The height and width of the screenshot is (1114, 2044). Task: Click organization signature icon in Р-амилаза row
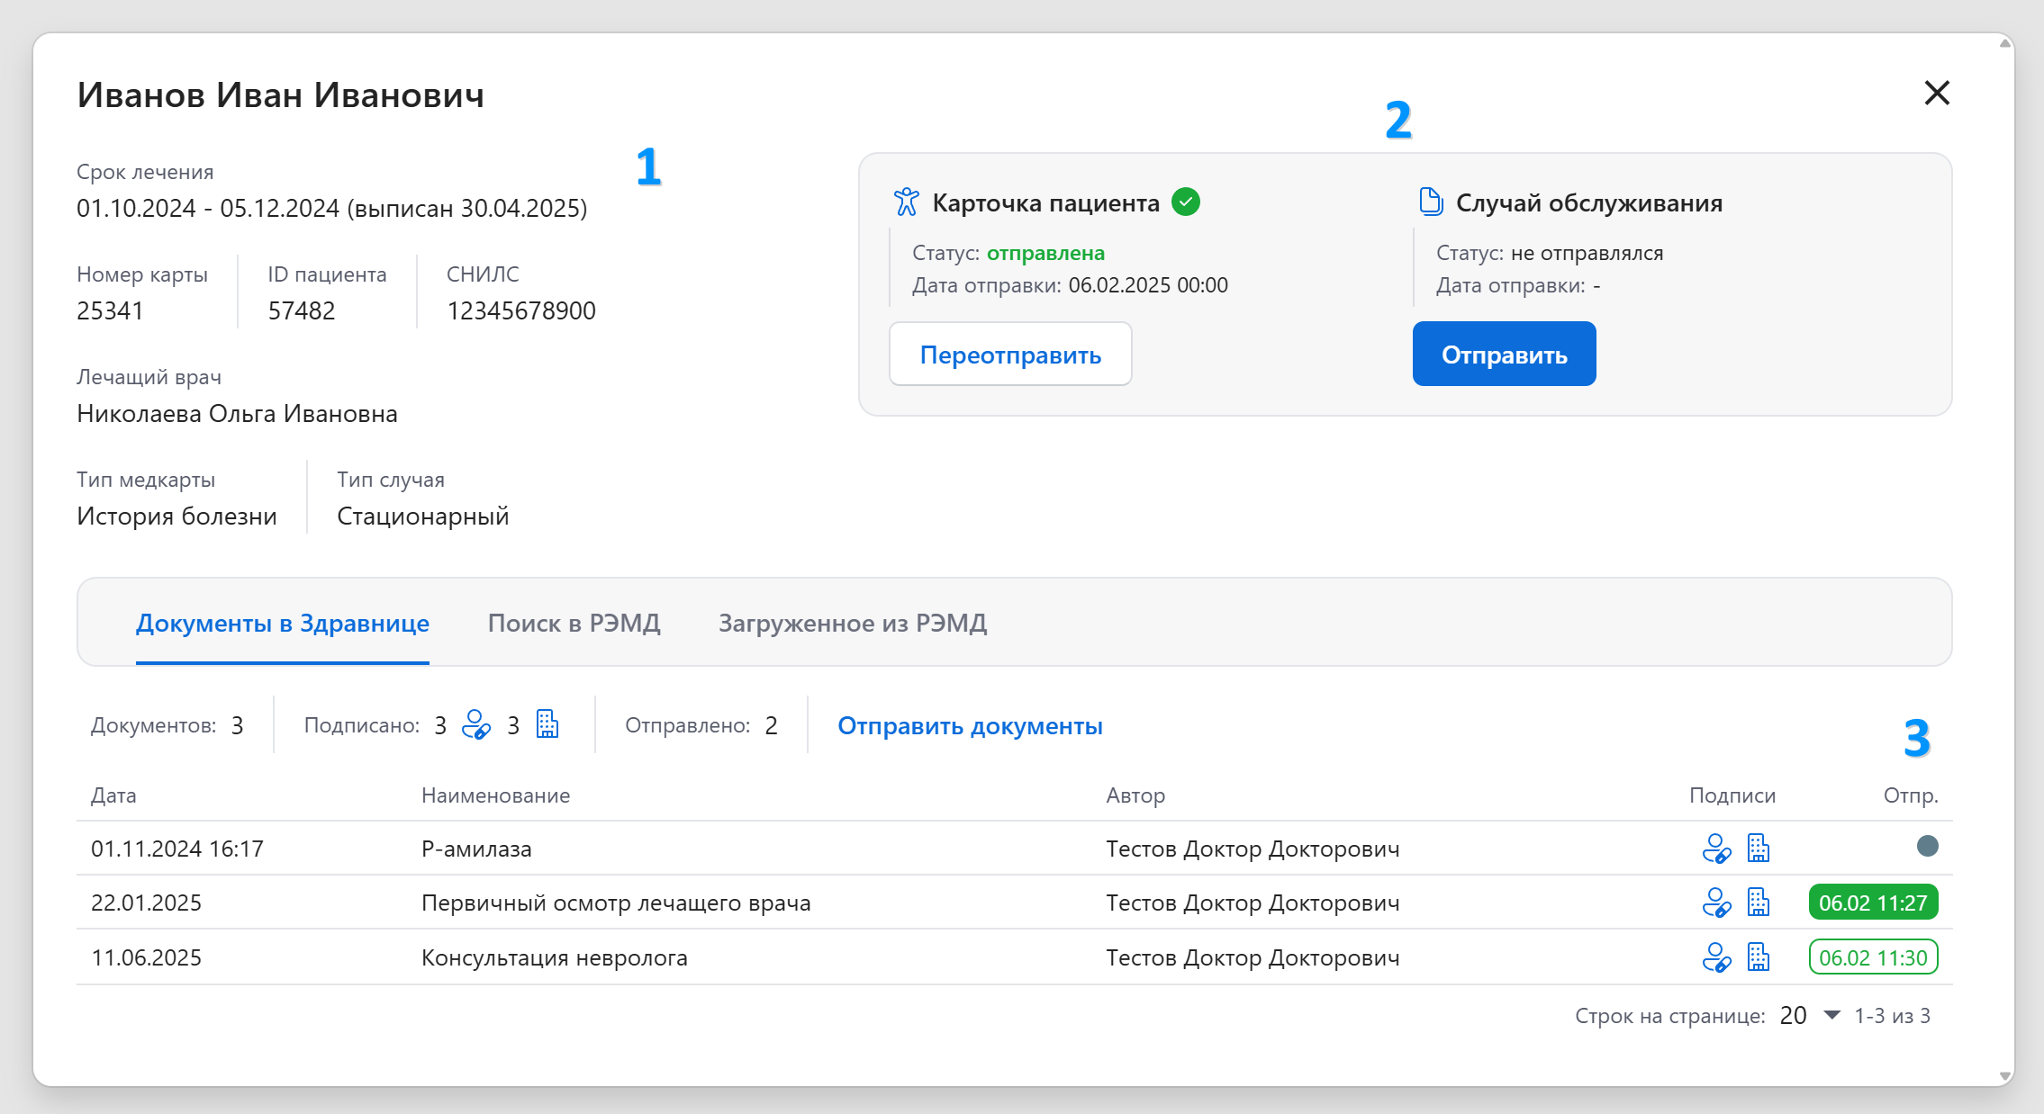click(x=1758, y=848)
